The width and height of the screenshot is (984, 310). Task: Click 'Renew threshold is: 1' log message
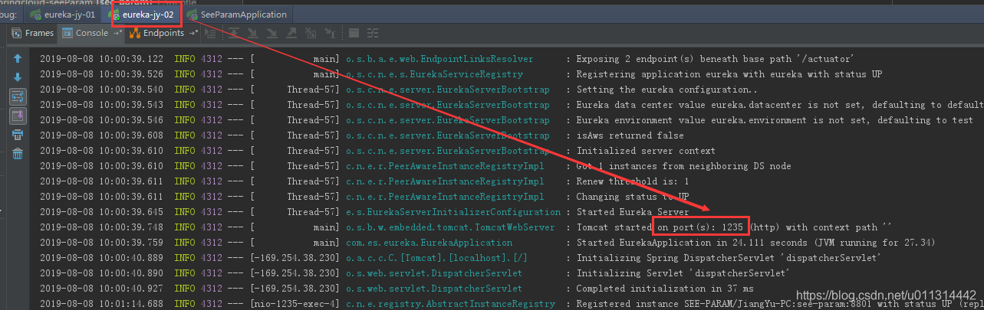point(630,181)
